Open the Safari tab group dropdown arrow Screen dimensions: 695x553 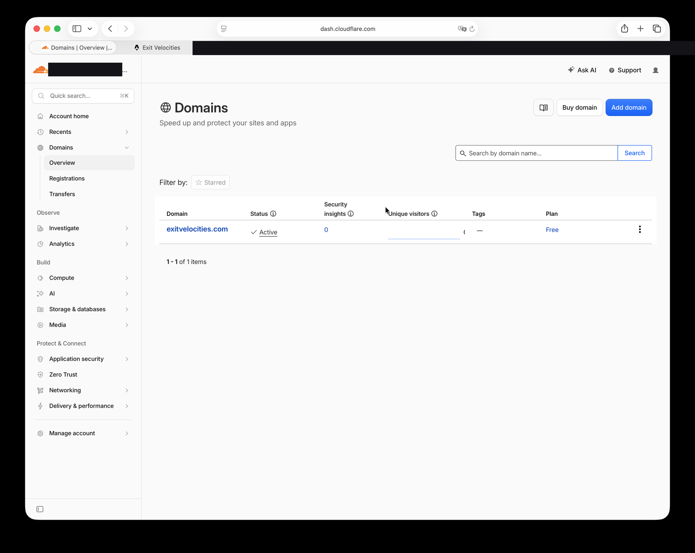click(90, 29)
